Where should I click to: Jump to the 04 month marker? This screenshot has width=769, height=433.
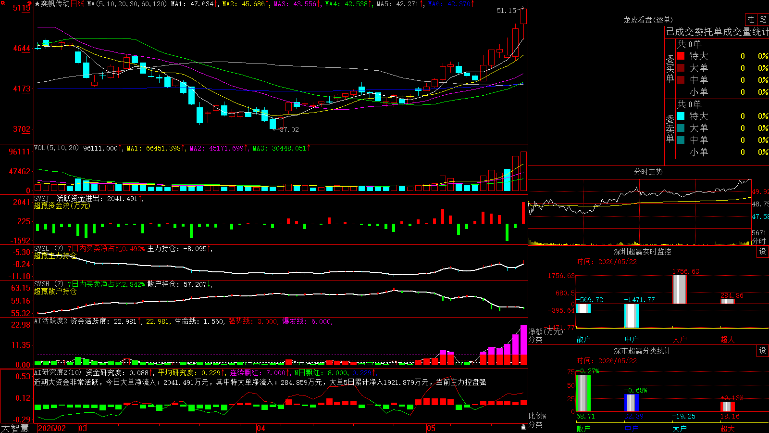261,428
